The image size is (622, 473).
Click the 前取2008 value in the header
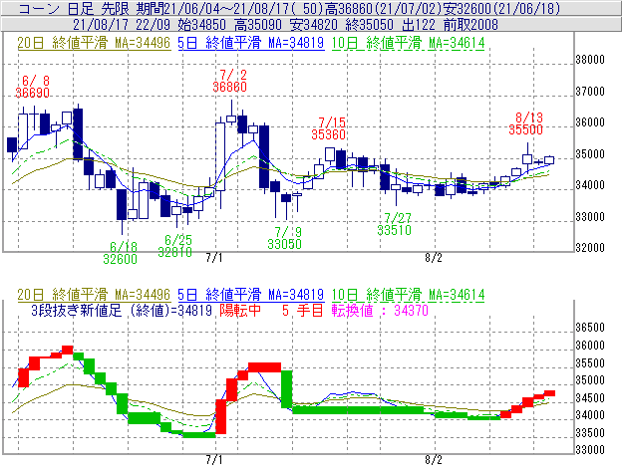click(x=470, y=25)
